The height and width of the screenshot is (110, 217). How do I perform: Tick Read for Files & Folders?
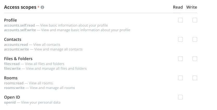[181, 59]
